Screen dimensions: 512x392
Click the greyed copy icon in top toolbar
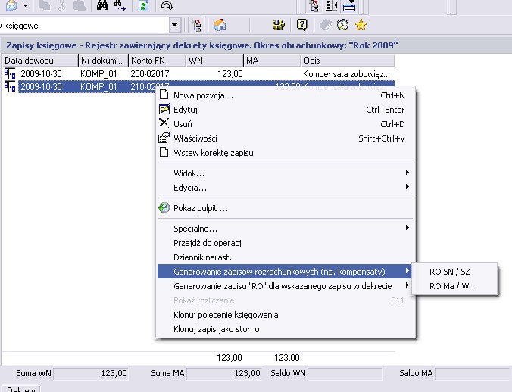44,5
